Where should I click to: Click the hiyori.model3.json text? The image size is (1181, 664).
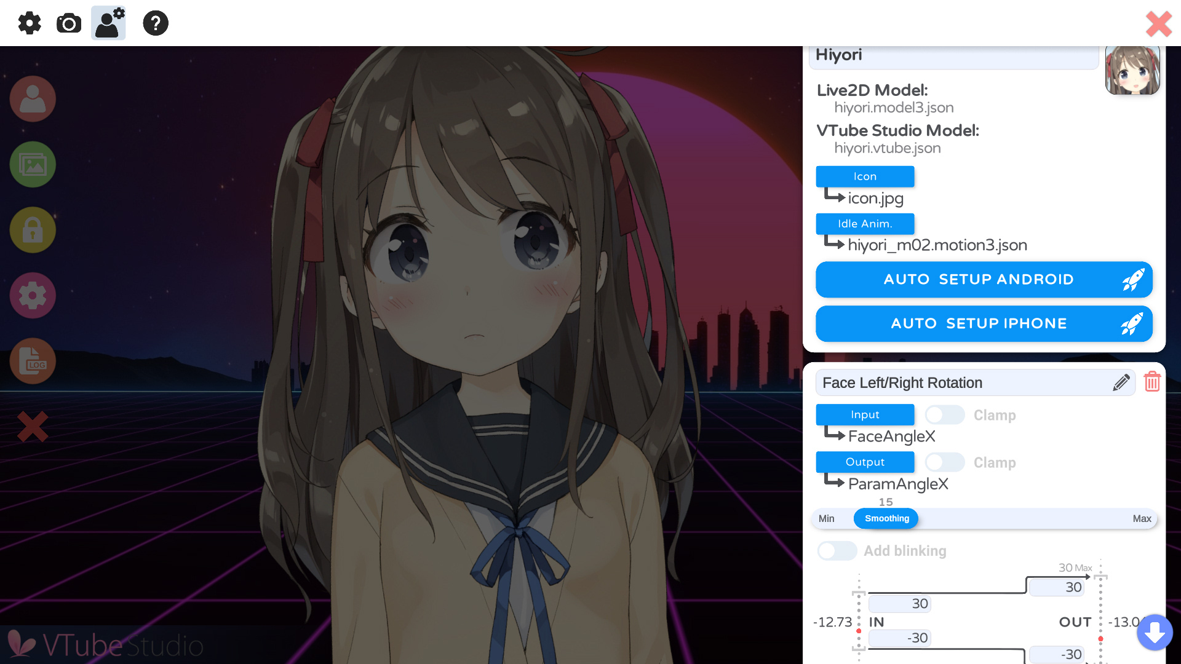click(x=894, y=108)
